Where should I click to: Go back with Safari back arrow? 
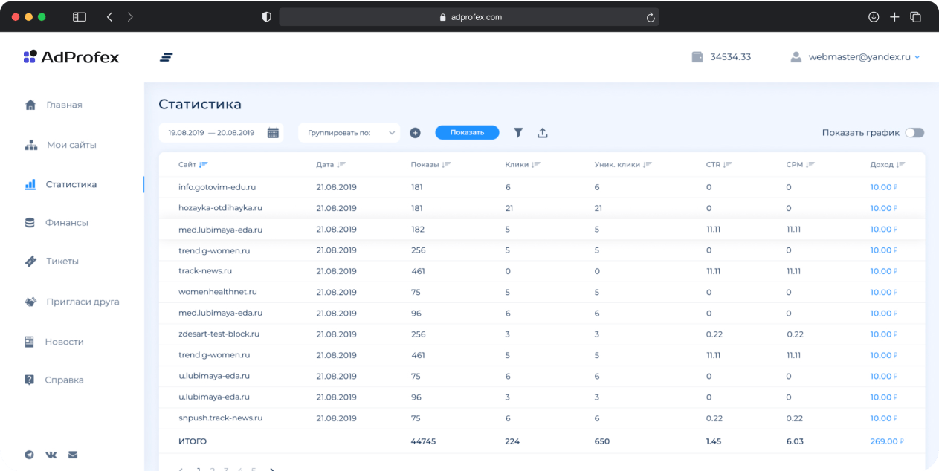point(109,16)
